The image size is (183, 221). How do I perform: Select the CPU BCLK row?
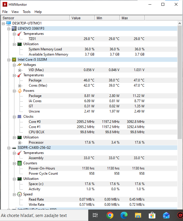click(x=103, y=132)
